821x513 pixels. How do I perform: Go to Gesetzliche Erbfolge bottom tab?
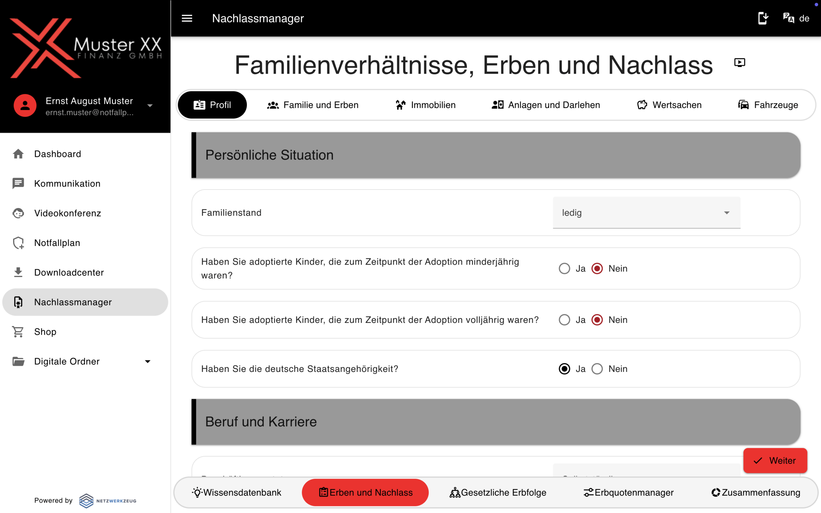[x=498, y=493]
